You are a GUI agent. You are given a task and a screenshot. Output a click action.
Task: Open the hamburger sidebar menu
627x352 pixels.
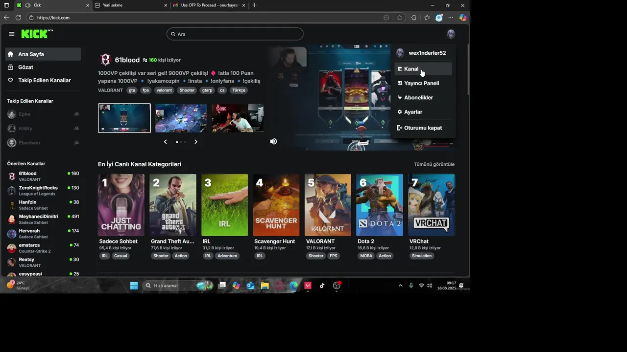(12, 34)
